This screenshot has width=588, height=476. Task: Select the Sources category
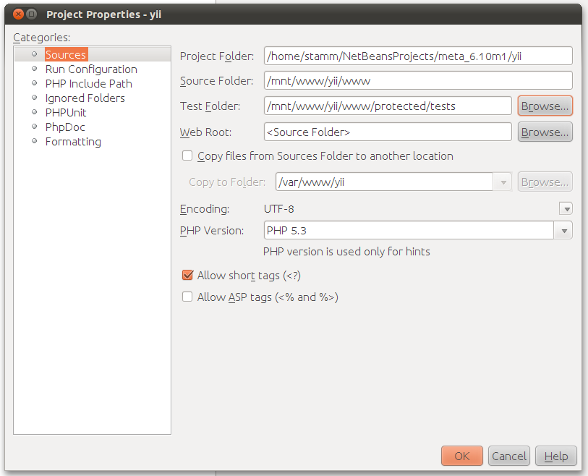pyautogui.click(x=65, y=55)
